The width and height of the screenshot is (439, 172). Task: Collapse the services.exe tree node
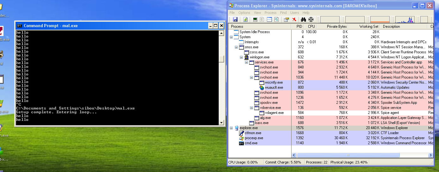[246, 62]
